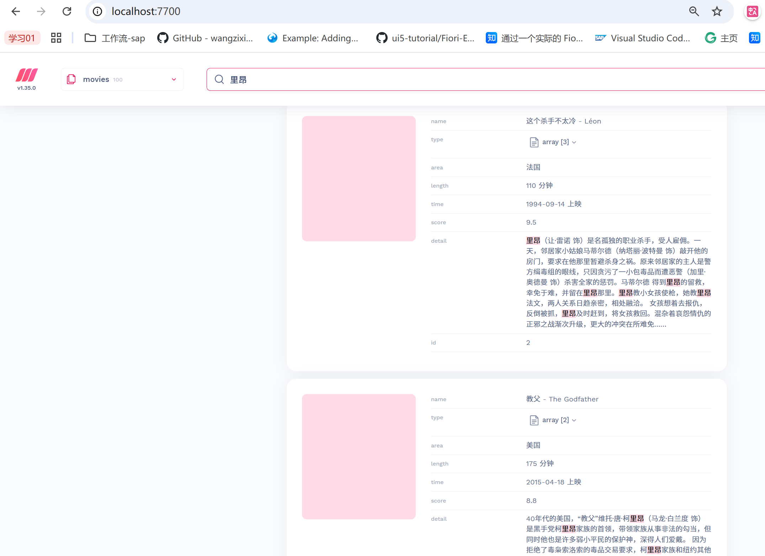Open the movies index dropdown
The image size is (765, 556).
pyautogui.click(x=122, y=79)
